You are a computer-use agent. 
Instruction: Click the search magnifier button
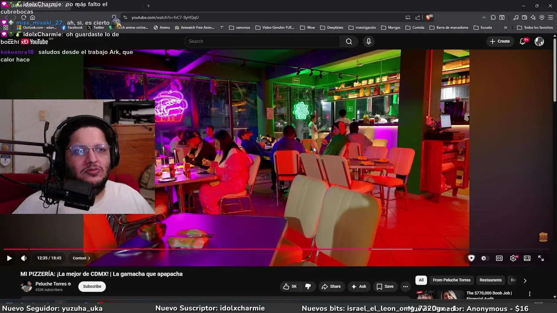point(349,41)
